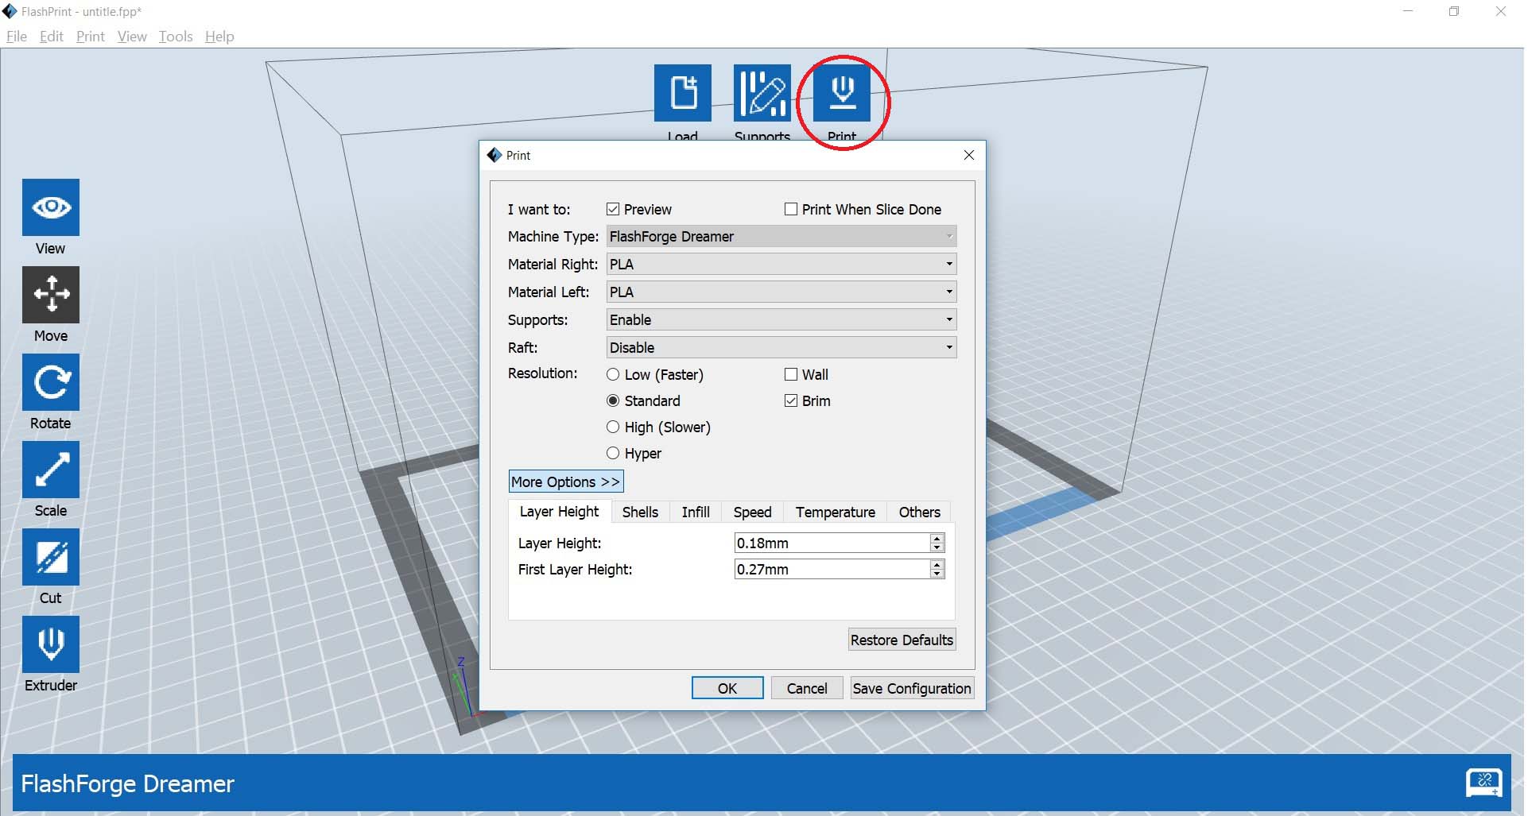Open the Machine Type dropdown

[781, 236]
